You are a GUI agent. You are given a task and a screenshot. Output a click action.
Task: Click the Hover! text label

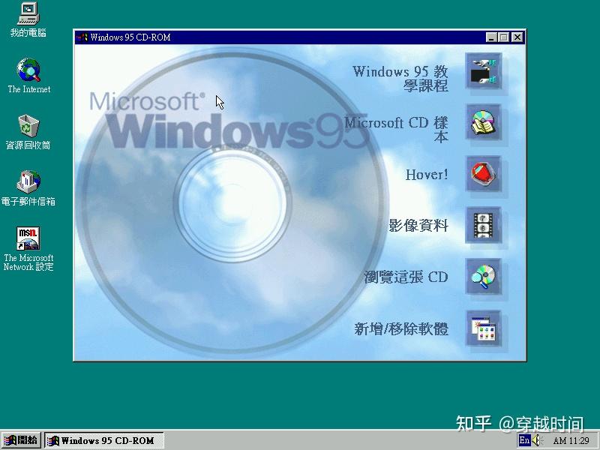coord(427,175)
